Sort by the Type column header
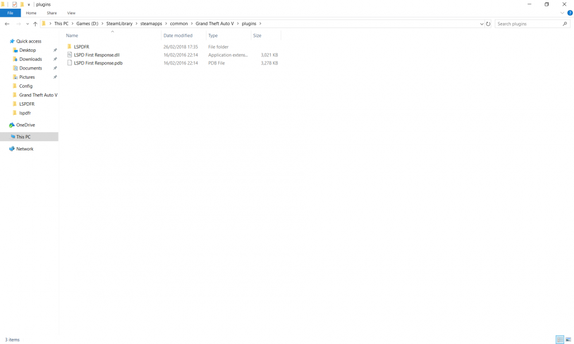Image resolution: width=574 pixels, height=344 pixels. click(x=213, y=36)
